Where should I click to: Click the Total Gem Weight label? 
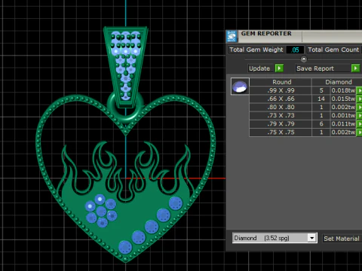[256, 50]
